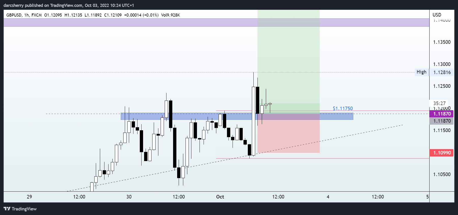Select the blue support zone rectangle
The height and width of the screenshot is (215, 458).
(x=237, y=116)
